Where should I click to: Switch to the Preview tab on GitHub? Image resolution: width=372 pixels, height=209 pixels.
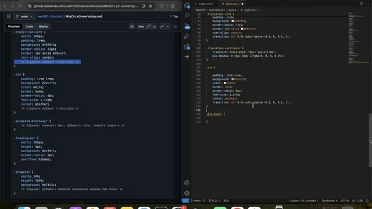tap(14, 27)
